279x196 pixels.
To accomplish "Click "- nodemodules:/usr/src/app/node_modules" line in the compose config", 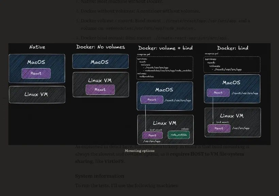I will tap(167, 71).
